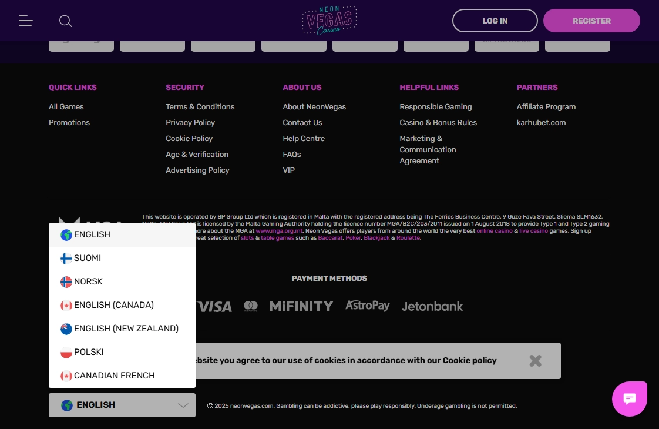The width and height of the screenshot is (659, 429).
Task: Open About NeonVegas link
Action: (x=314, y=107)
